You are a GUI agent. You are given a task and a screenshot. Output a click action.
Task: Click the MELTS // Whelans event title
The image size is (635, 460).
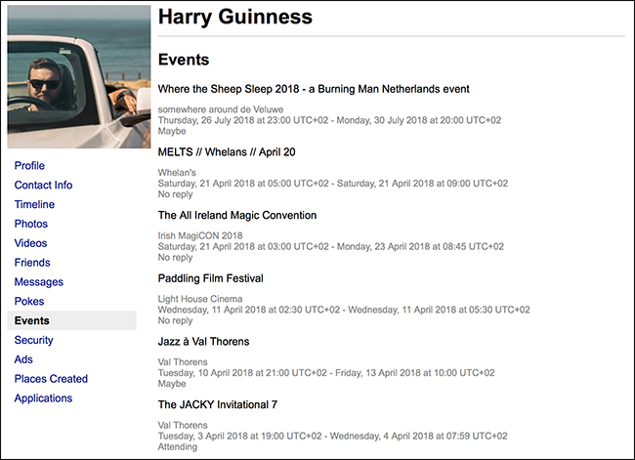coord(227,152)
